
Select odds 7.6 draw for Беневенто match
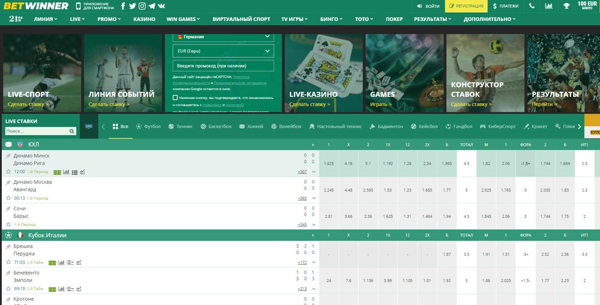point(348,280)
